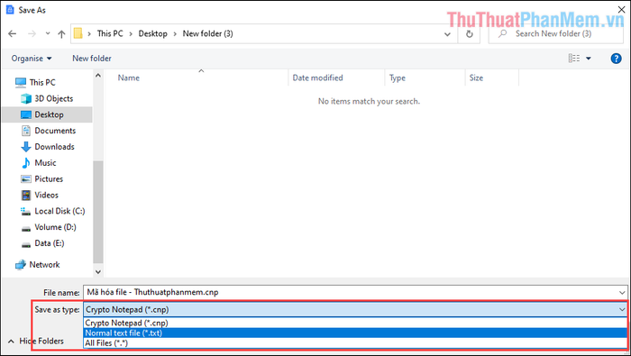The width and height of the screenshot is (631, 356).
Task: Open recent locations chevron beside forward arrow
Action: pos(48,33)
